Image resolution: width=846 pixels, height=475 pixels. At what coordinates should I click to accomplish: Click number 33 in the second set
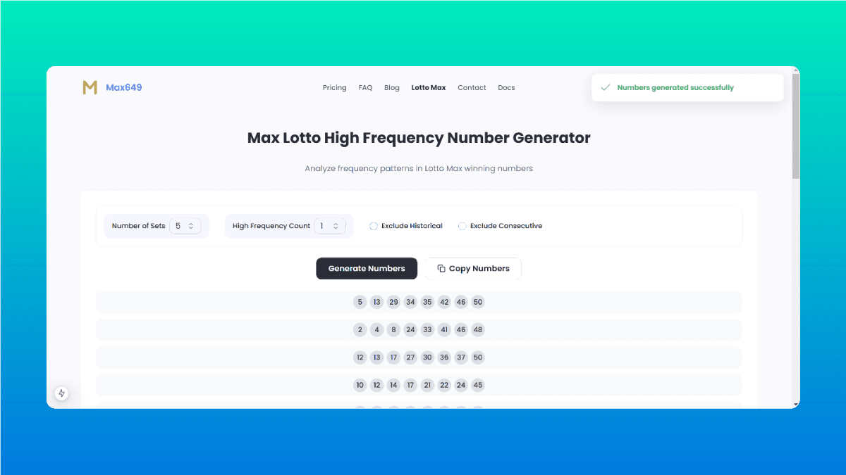click(427, 329)
